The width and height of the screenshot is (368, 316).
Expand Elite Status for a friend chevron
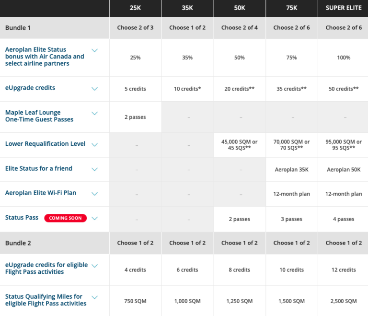click(94, 169)
